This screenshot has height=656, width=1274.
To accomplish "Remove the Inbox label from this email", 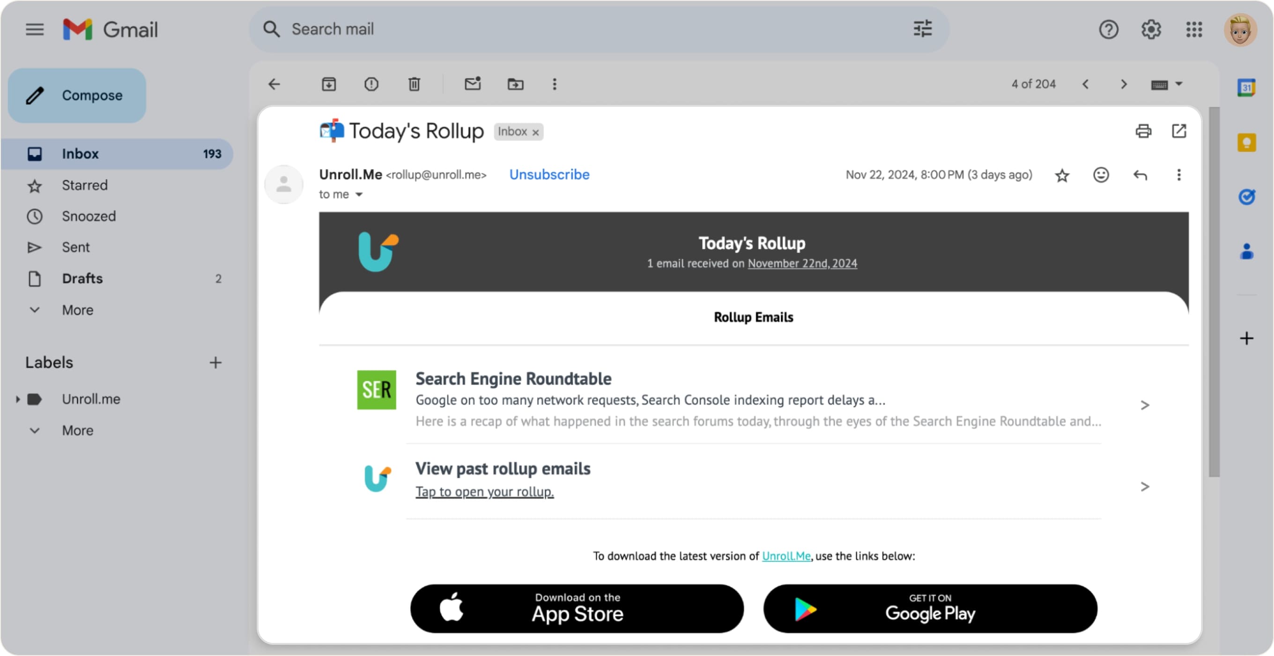I will point(536,132).
